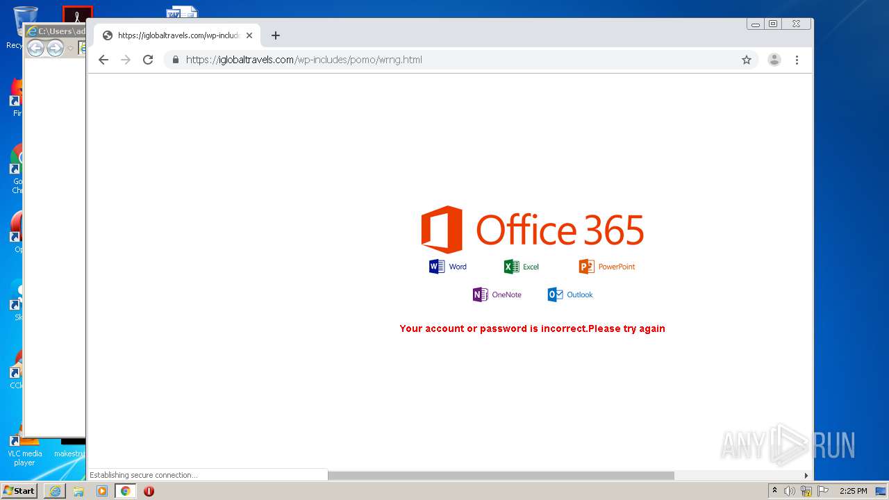This screenshot has height=500, width=889.
Task: Click the scroll right arrow
Action: point(806,476)
